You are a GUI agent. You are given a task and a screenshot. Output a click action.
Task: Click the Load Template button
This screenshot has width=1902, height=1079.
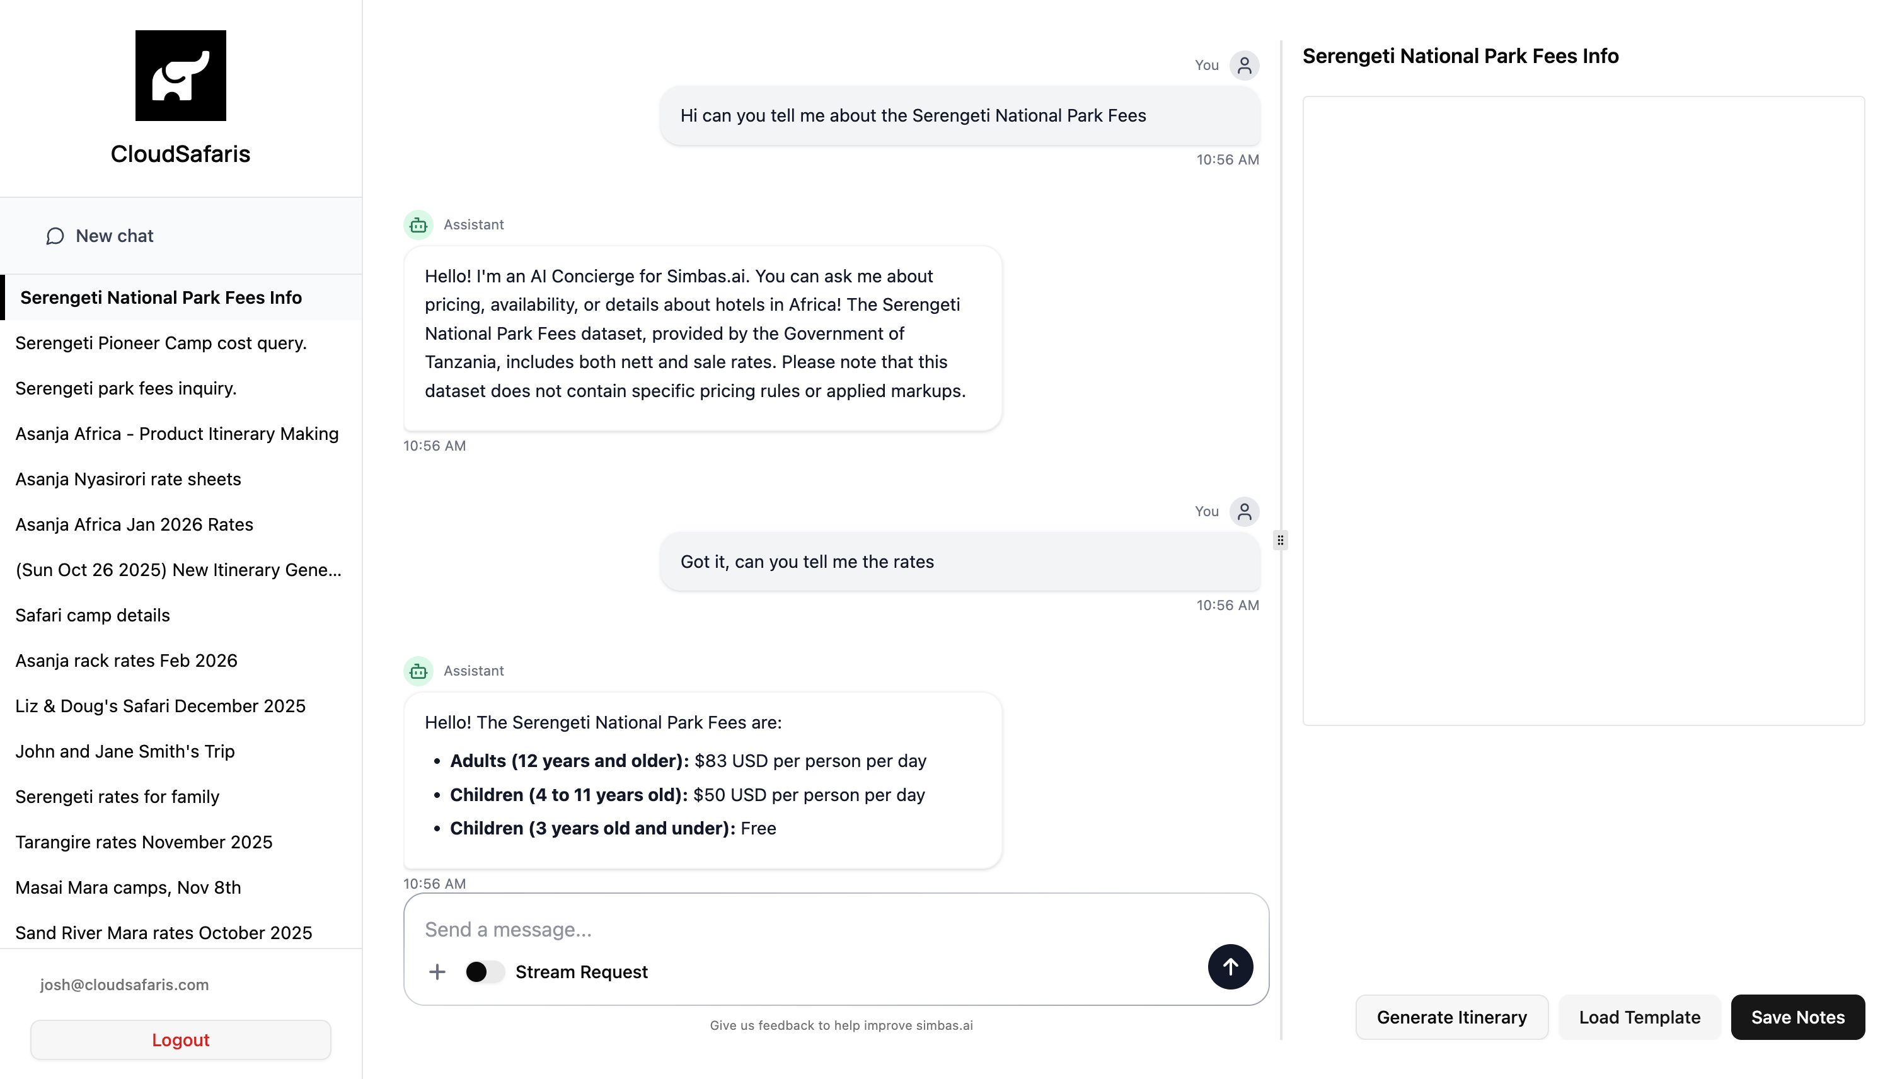[1639, 1017]
